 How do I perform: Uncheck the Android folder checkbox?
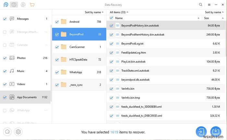pos(57,22)
